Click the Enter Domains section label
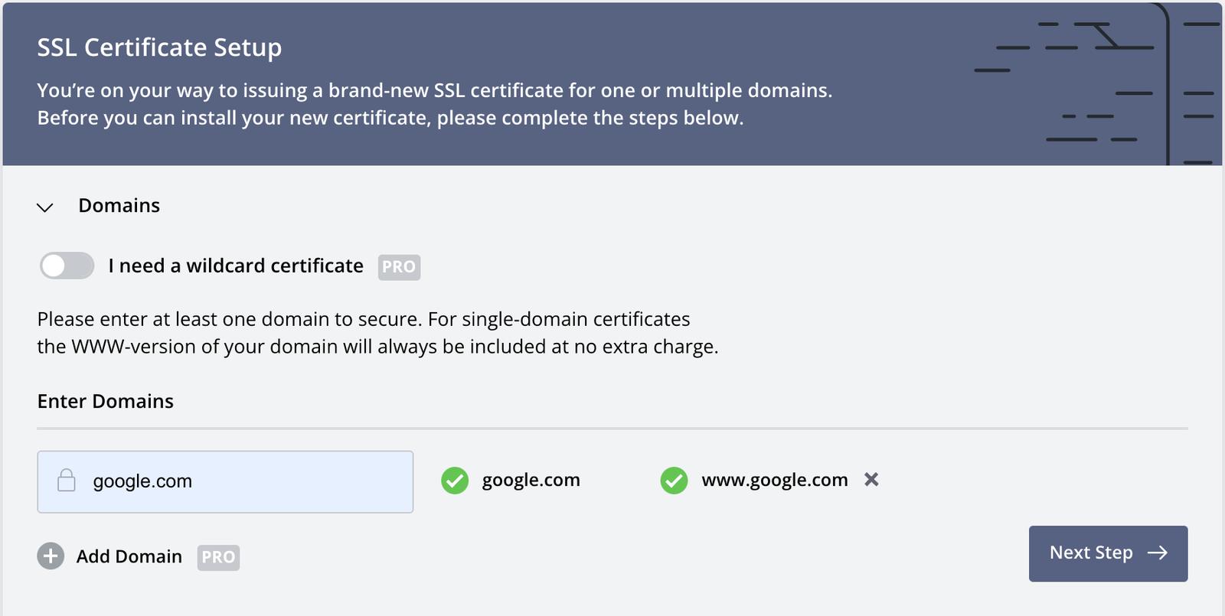 tap(106, 402)
